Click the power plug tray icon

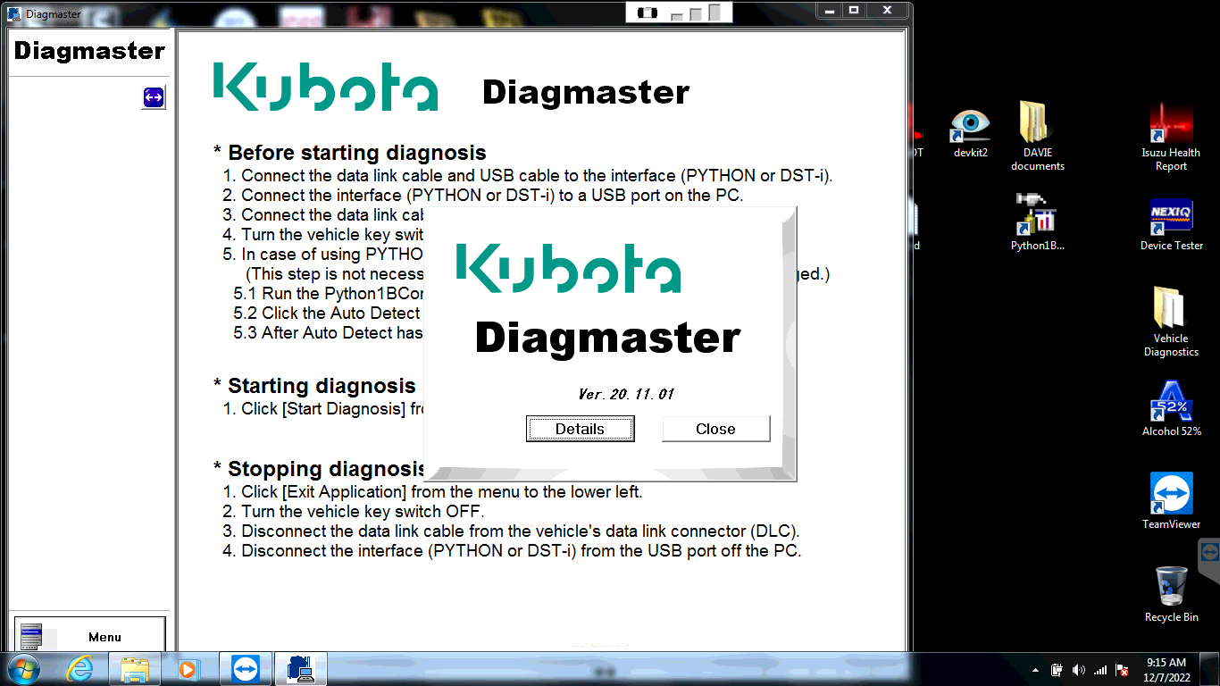point(1057,670)
